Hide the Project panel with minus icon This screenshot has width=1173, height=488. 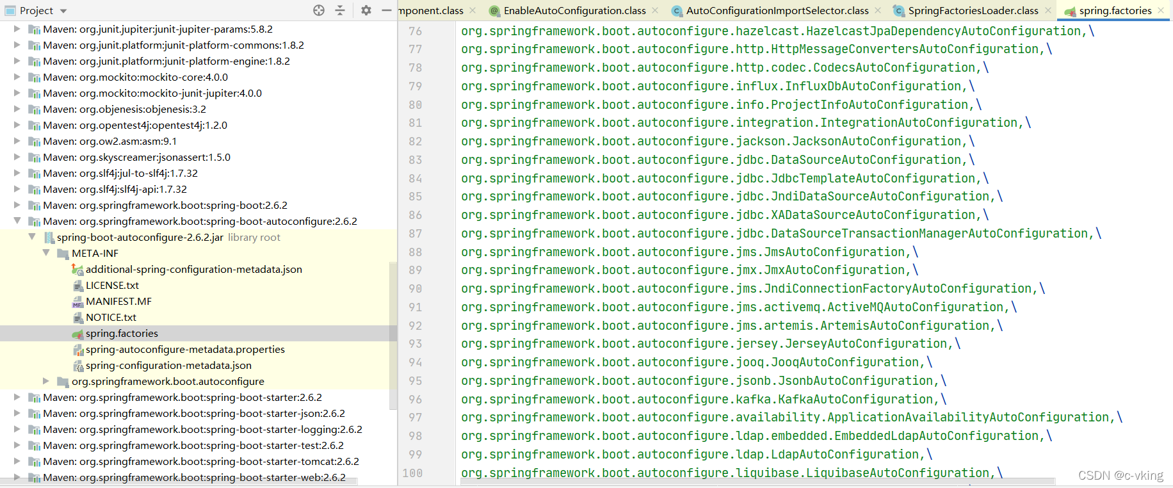(x=386, y=10)
